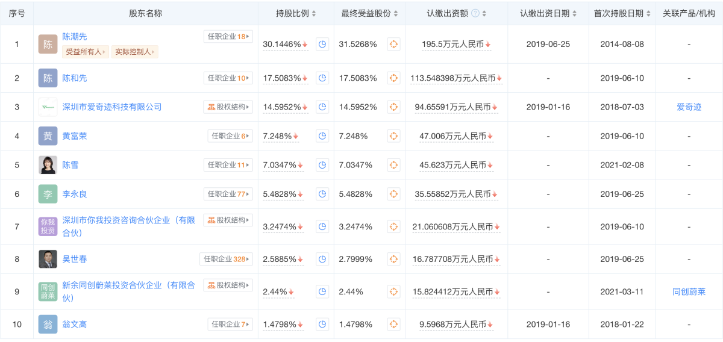Open related product 爱奇迹 link

point(689,107)
